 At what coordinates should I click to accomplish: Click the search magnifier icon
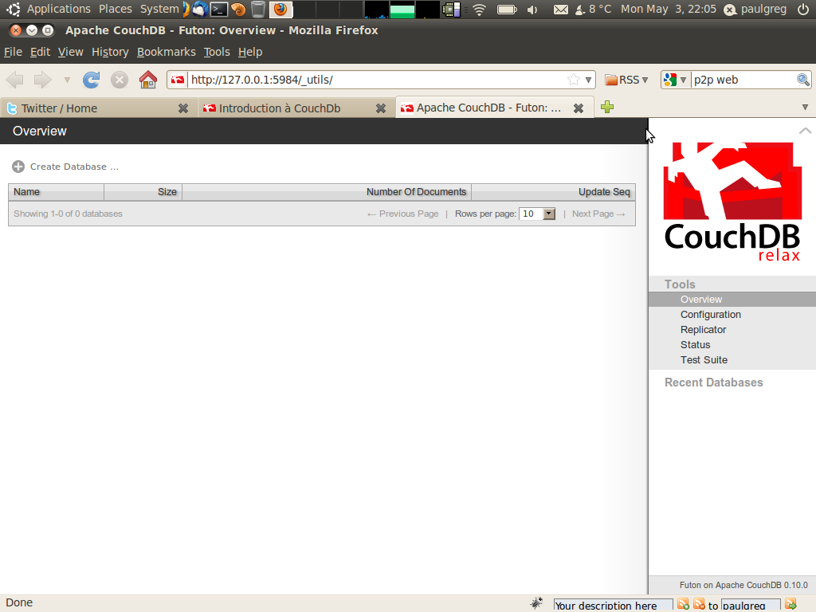(803, 80)
